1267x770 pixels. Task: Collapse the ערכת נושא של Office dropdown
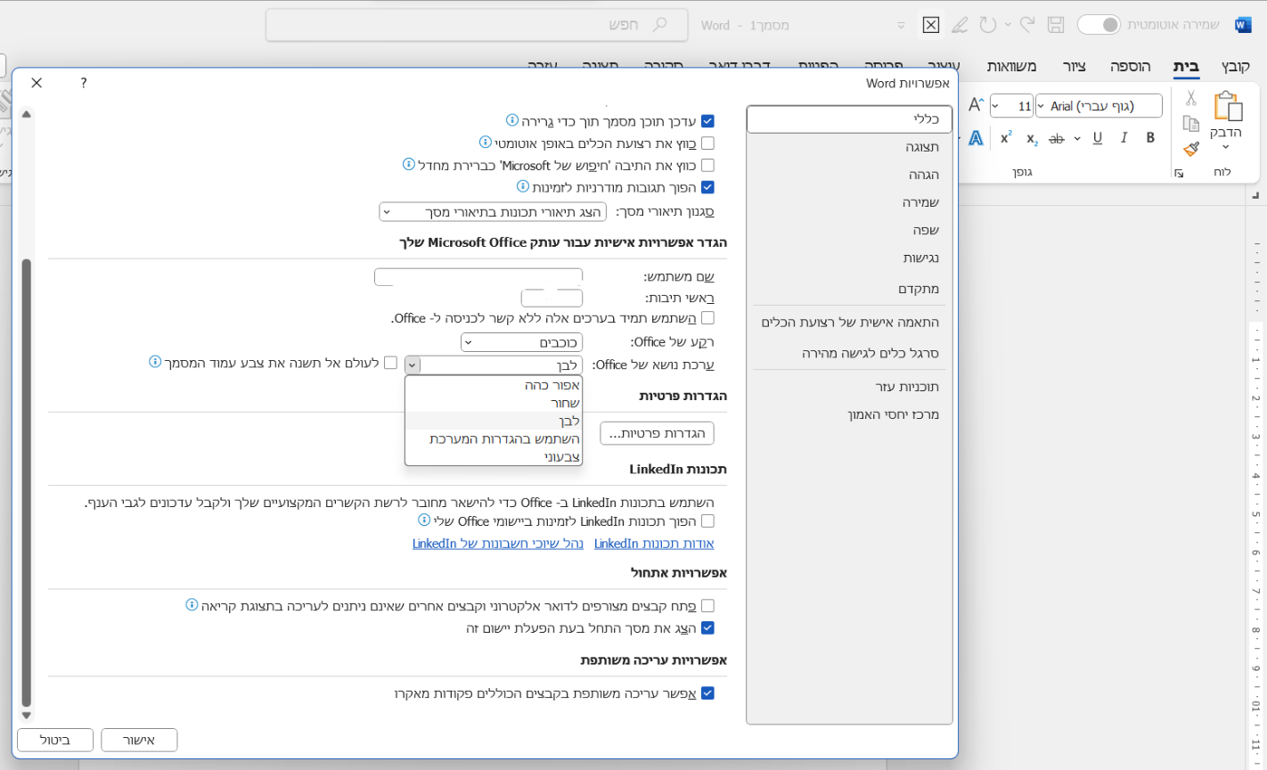click(x=413, y=365)
